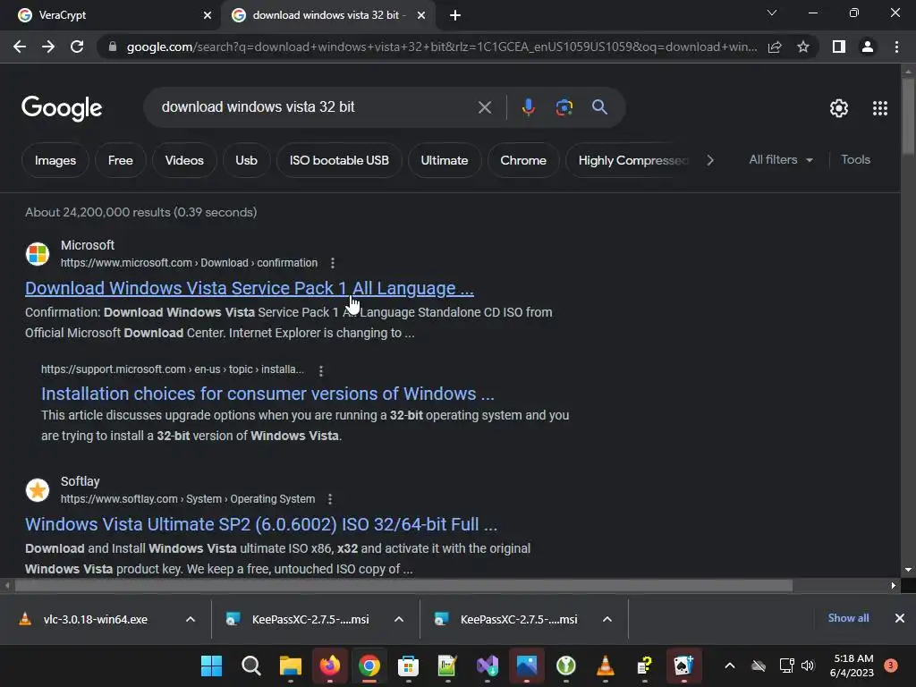Open vlc-3.0.18-win64.exe download
This screenshot has height=687, width=916.
[95, 619]
